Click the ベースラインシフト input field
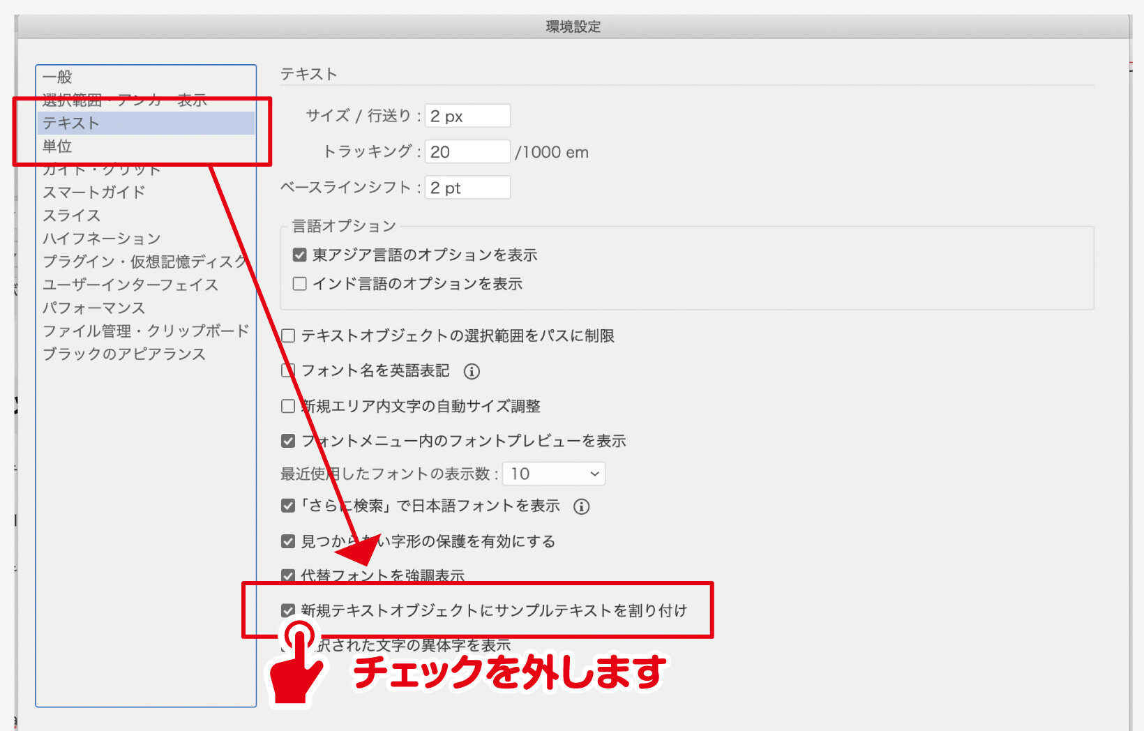 coord(467,188)
